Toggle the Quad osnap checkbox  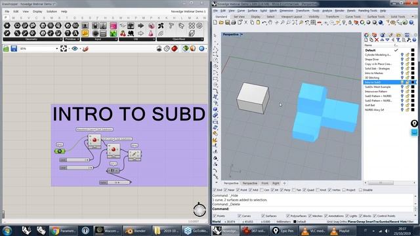click(304, 190)
